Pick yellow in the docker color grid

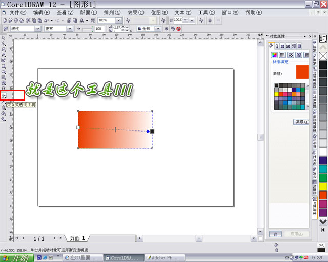[x=277, y=94]
